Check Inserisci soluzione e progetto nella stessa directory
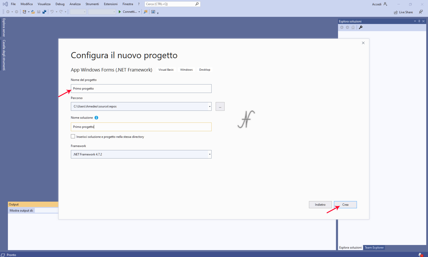The height and width of the screenshot is (257, 428). click(73, 137)
